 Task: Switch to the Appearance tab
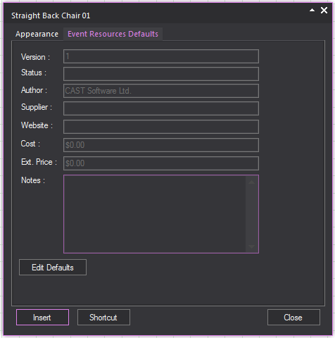pos(37,34)
